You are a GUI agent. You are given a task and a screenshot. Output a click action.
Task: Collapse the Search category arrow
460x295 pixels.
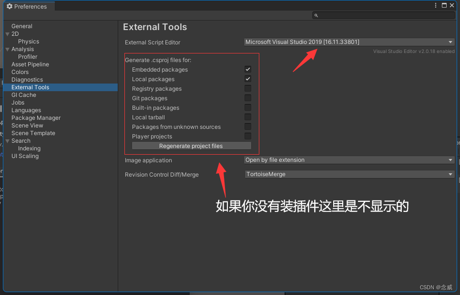[8, 141]
